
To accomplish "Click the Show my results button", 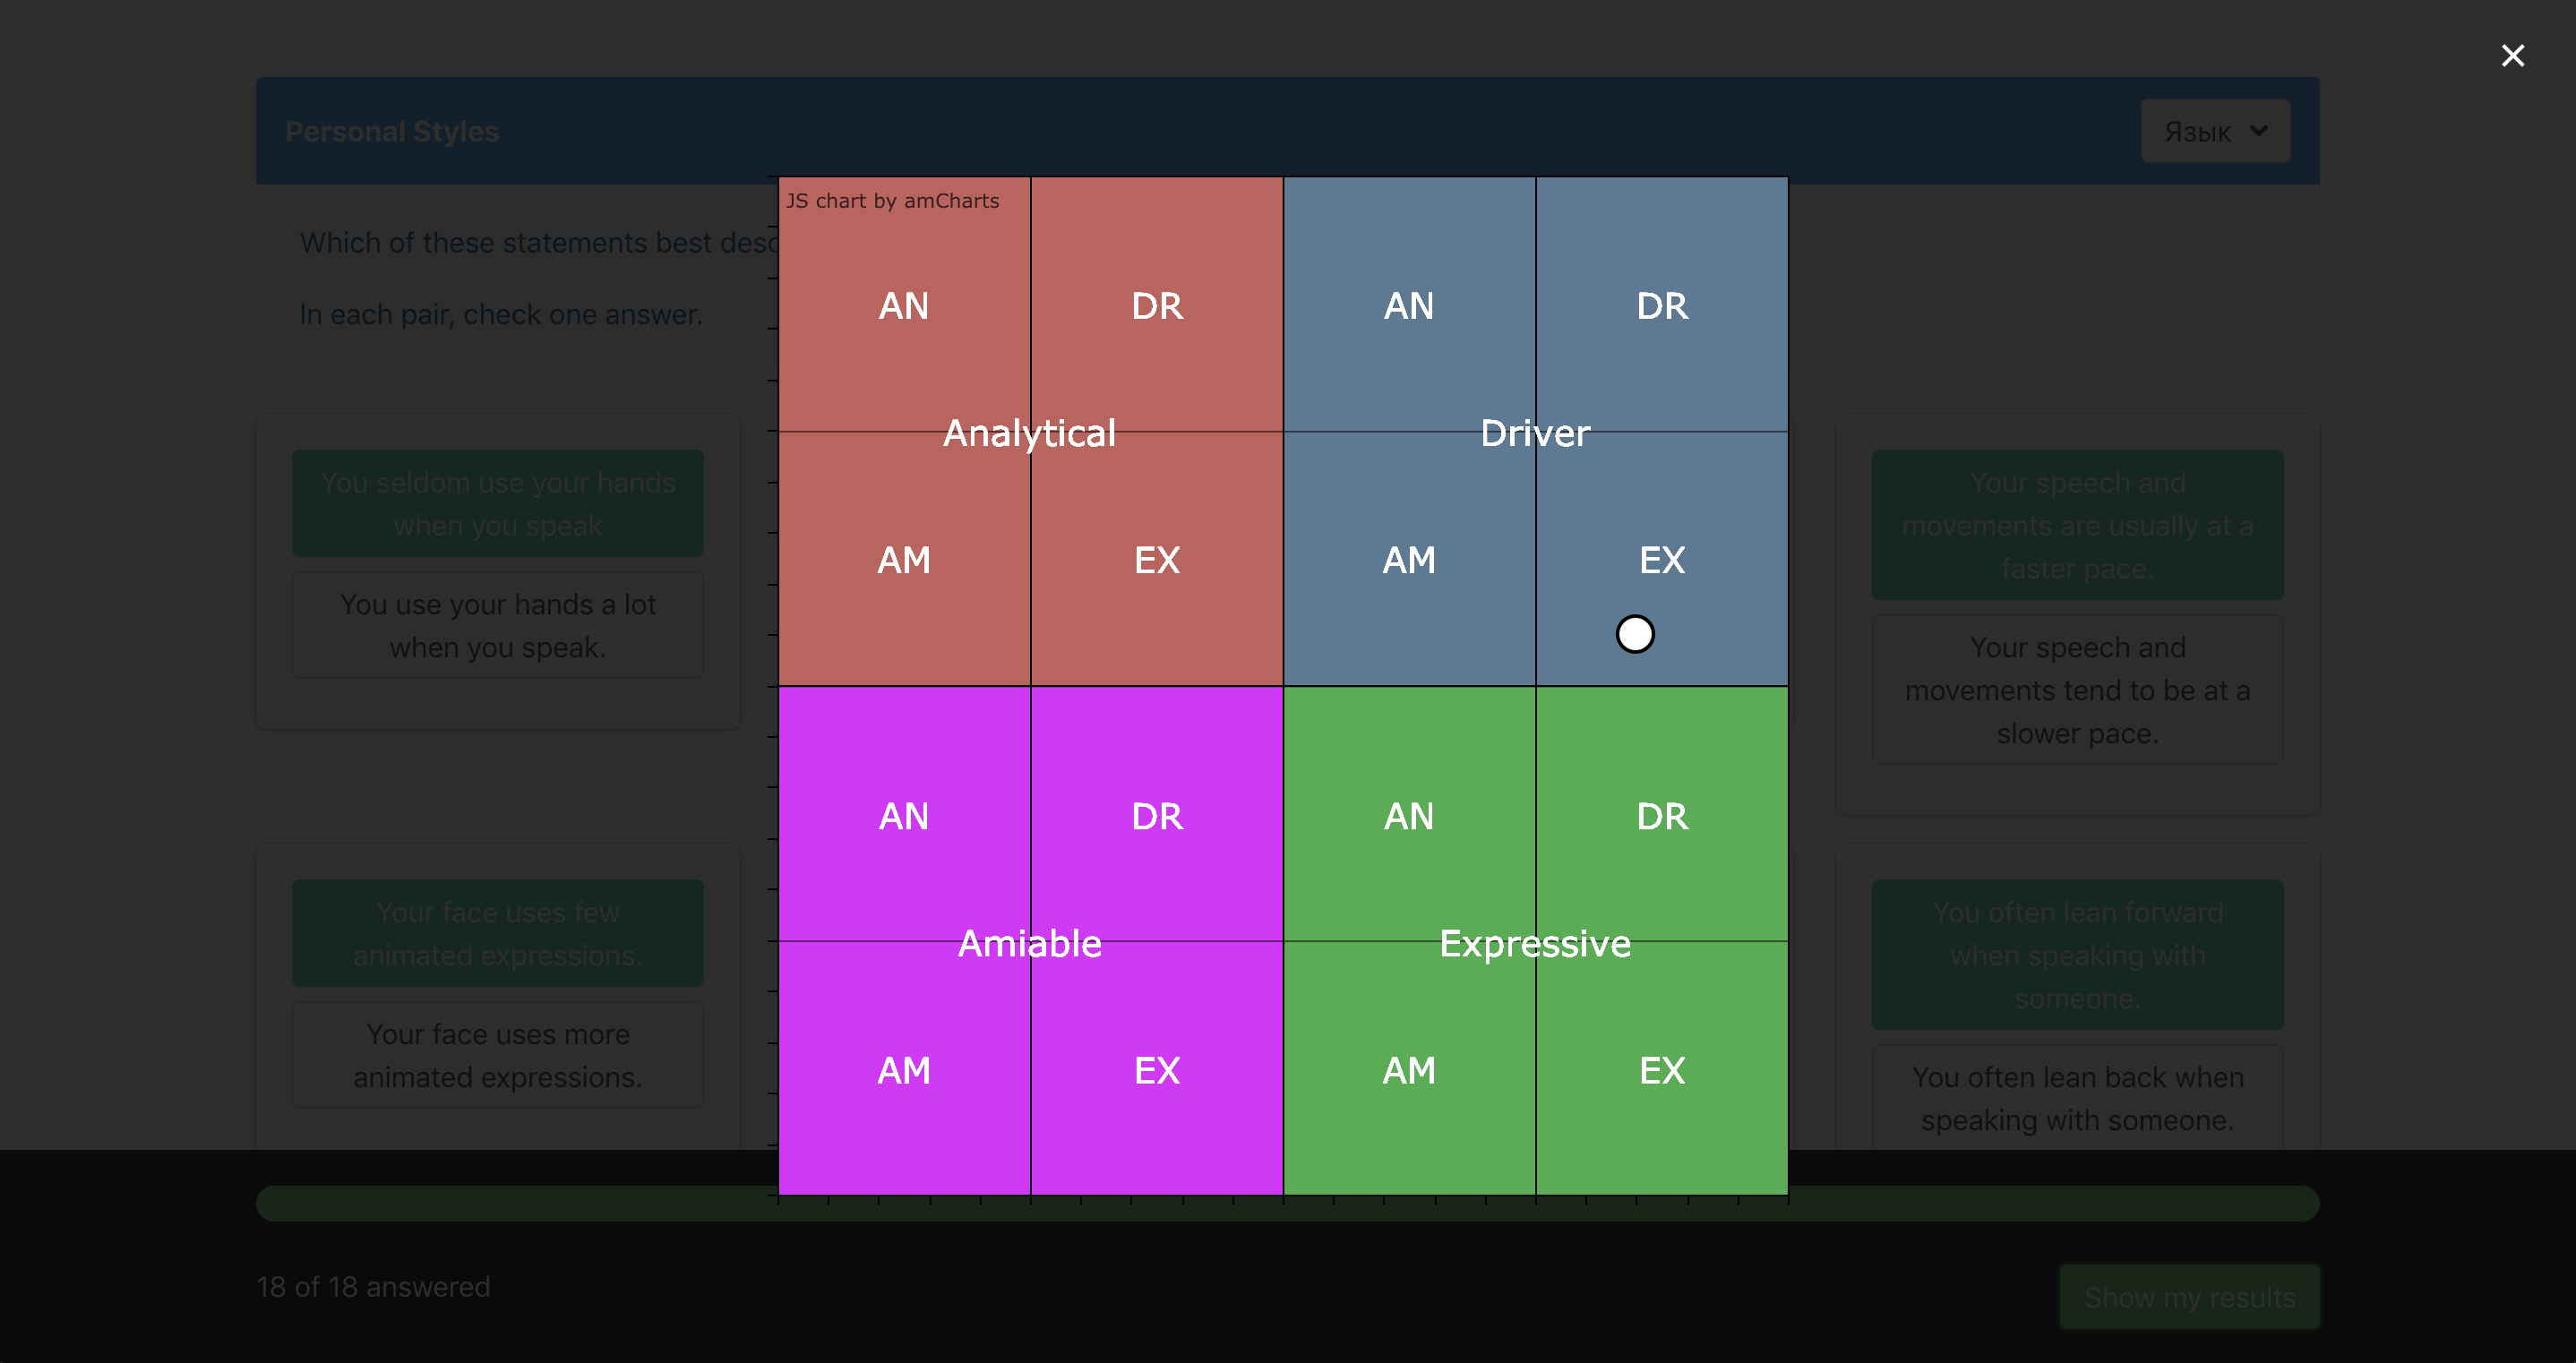I will pos(2189,1297).
